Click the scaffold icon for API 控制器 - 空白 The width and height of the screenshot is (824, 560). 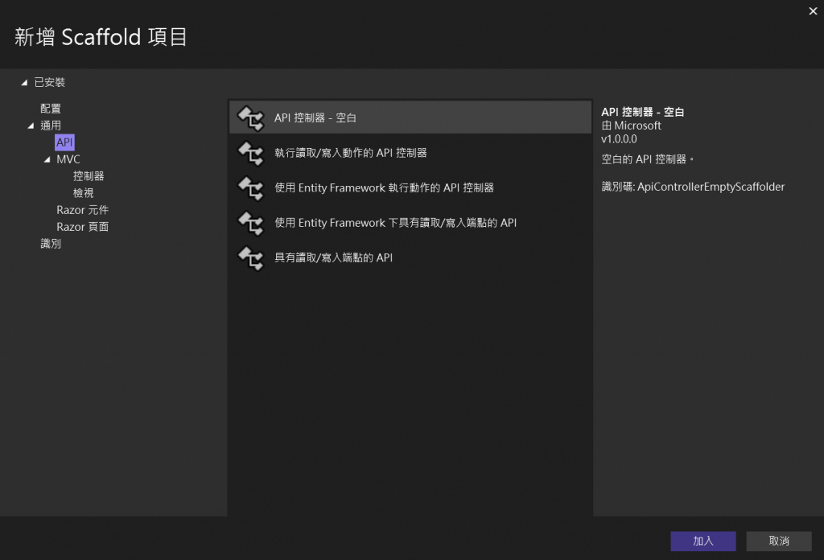[x=251, y=118]
